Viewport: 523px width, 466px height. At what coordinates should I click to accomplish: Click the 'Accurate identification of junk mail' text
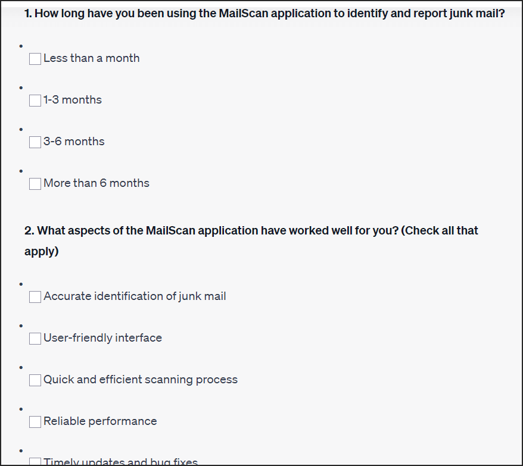click(135, 296)
